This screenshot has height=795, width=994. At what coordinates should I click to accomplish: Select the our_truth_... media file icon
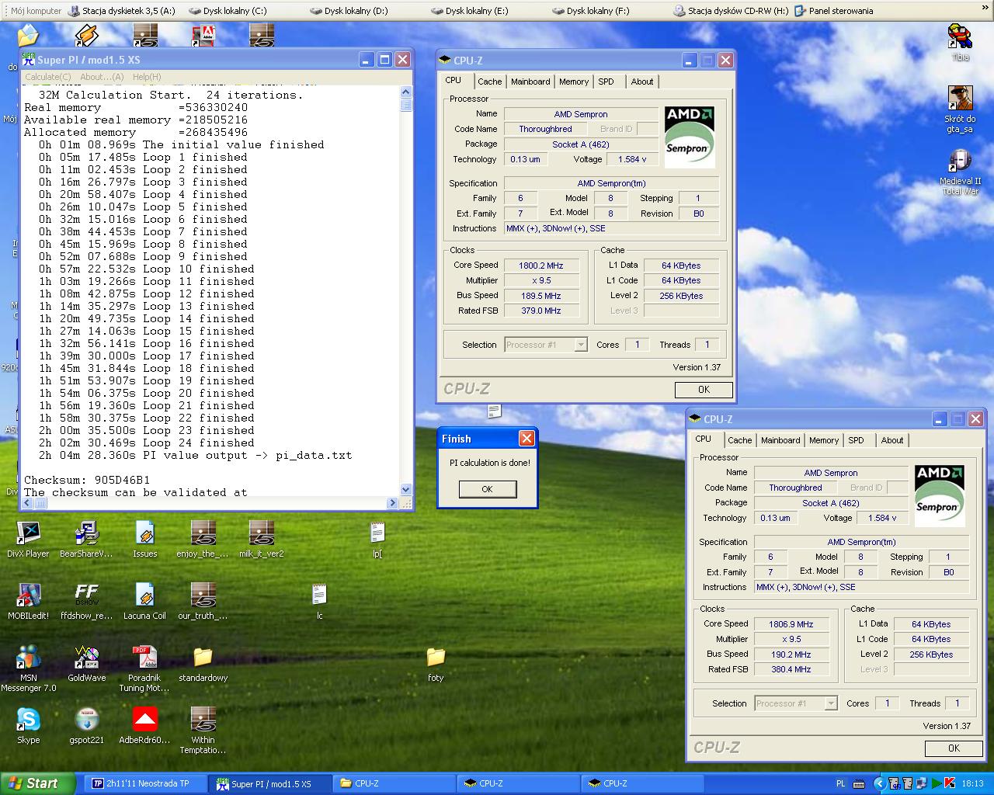(x=203, y=601)
